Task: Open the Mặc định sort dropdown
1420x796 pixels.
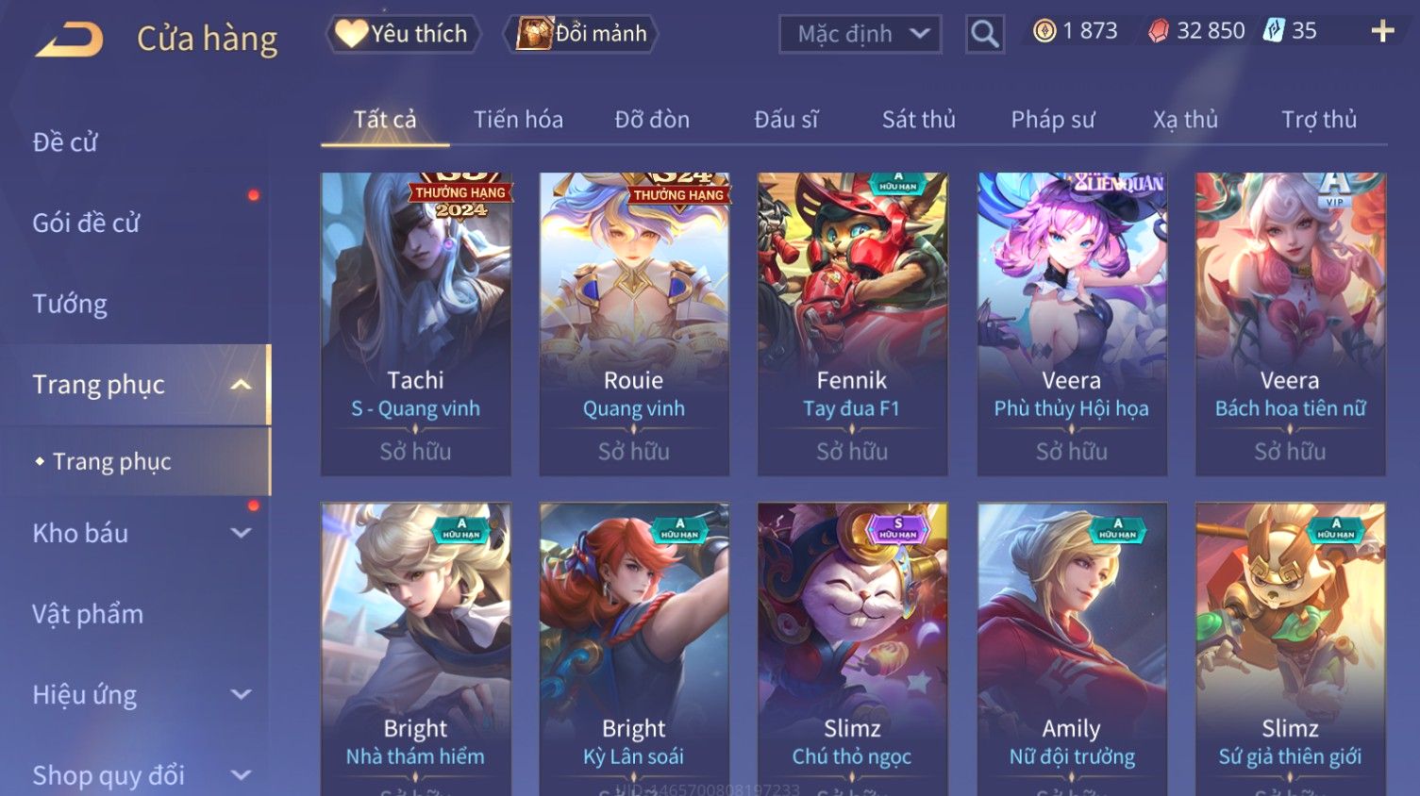Action: (x=860, y=34)
